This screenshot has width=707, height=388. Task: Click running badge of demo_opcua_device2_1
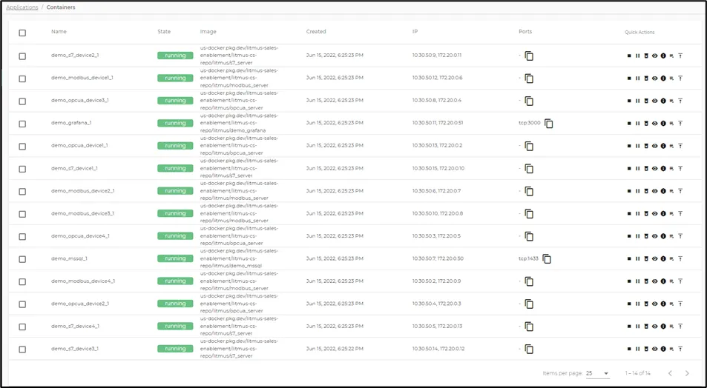click(x=175, y=304)
